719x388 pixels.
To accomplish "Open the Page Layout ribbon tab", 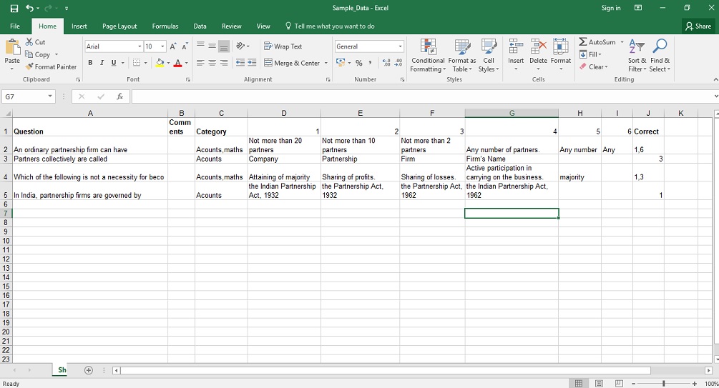I will (x=119, y=26).
